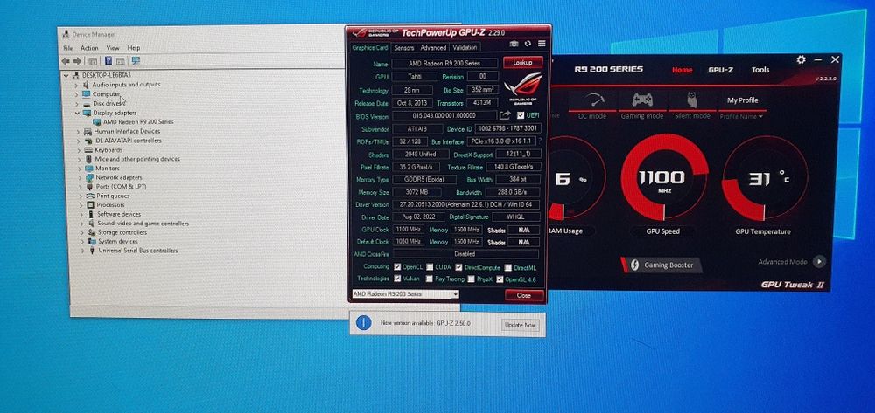Expand the IDE ATA/ATAPI controllers node
875x413 pixels.
click(x=80, y=141)
